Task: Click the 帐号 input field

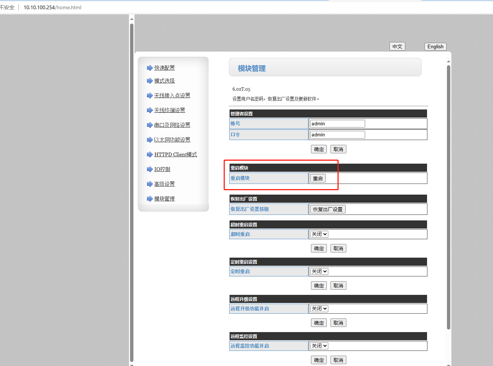Action: tap(337, 124)
